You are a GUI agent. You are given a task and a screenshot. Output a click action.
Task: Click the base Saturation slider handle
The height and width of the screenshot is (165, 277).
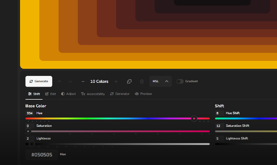[28, 131]
